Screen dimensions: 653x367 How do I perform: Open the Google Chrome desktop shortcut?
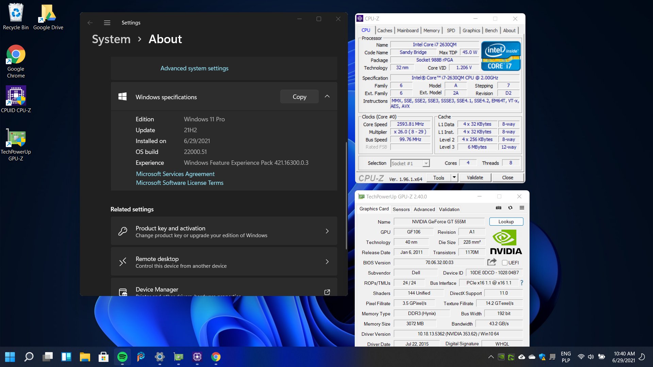[x=16, y=62]
